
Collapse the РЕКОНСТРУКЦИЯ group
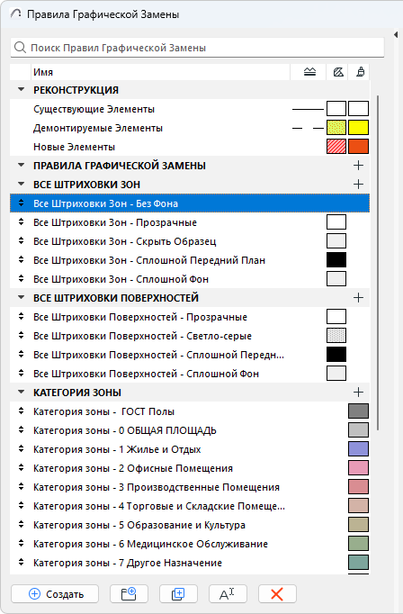tap(21, 90)
